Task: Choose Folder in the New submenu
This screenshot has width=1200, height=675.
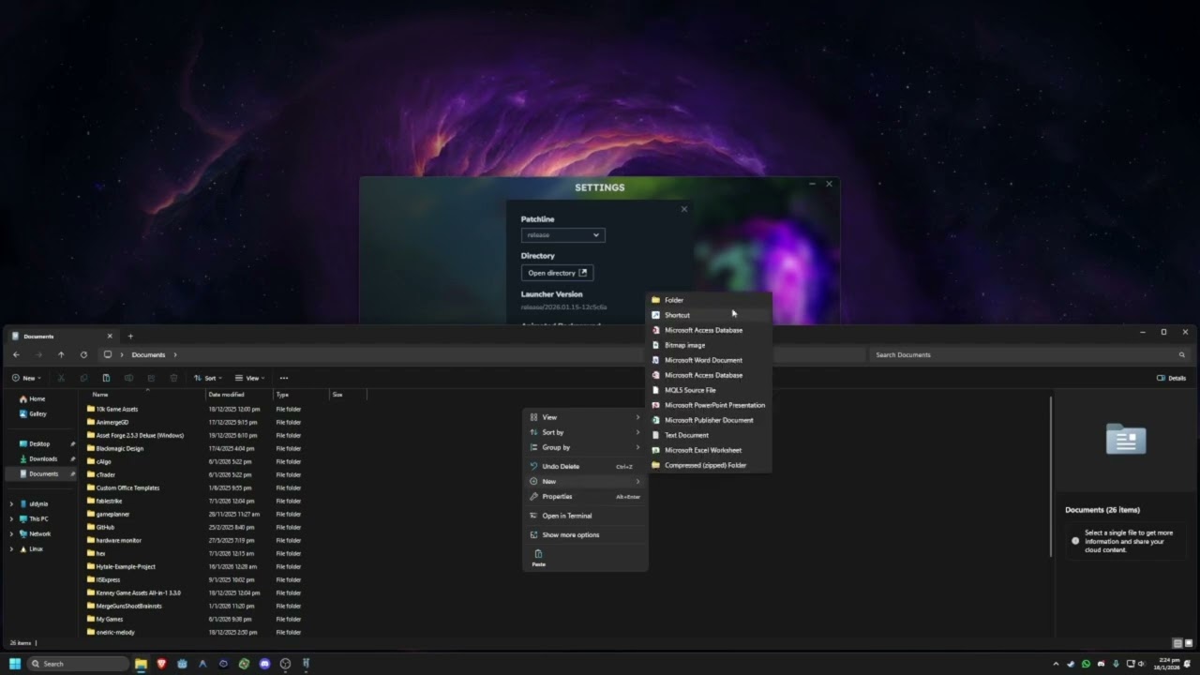Action: pos(709,300)
